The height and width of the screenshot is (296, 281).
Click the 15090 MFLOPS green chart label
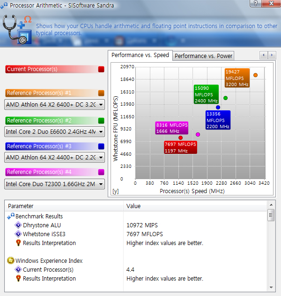click(x=207, y=94)
